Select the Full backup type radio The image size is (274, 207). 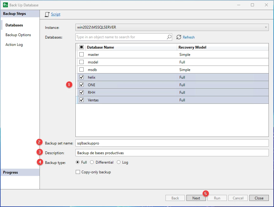point(78,162)
